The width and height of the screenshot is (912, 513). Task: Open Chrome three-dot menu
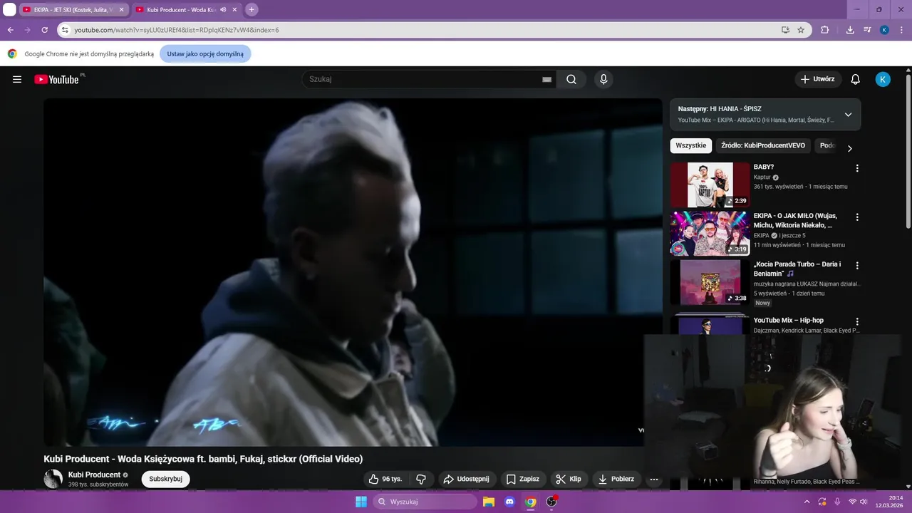point(901,30)
